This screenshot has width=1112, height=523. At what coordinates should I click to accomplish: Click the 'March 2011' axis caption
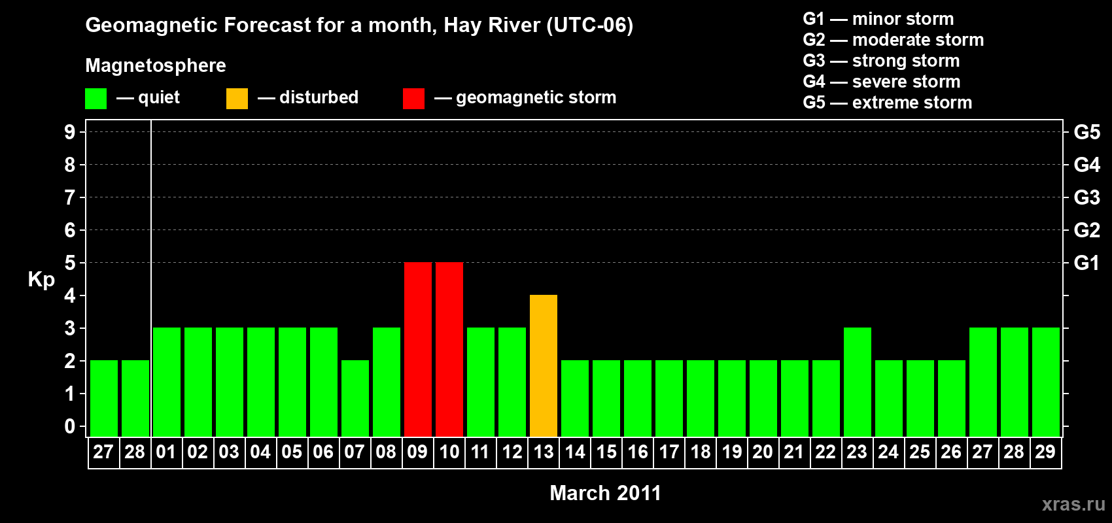pos(606,493)
